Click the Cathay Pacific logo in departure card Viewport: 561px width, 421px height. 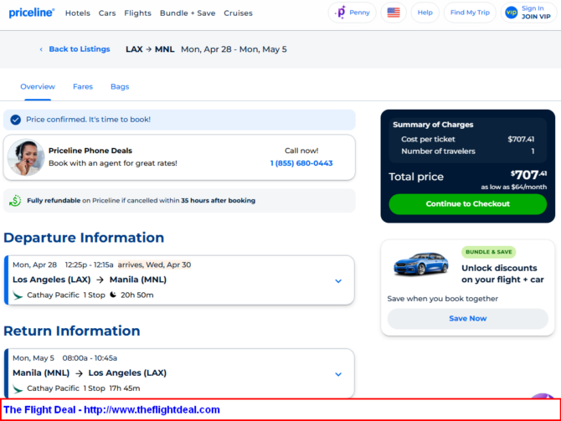pos(18,295)
